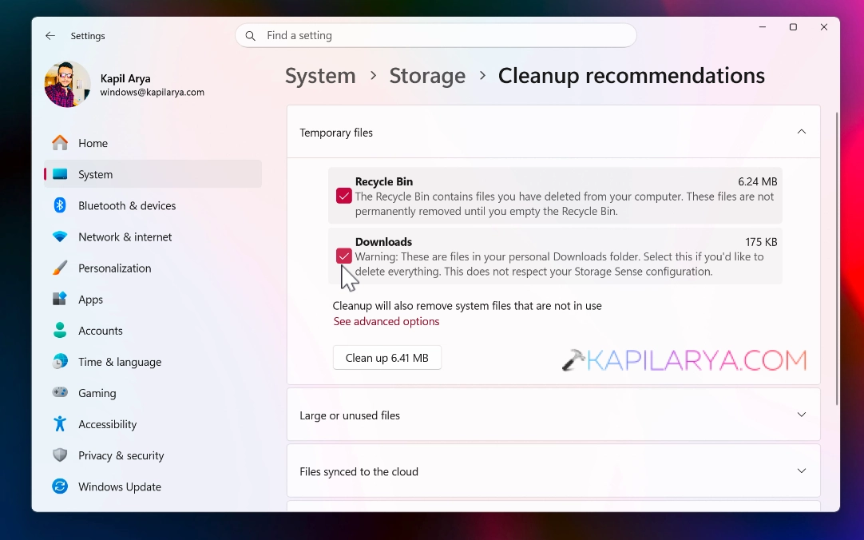Uncheck the Downloads checkbox
The width and height of the screenshot is (864, 540).
(344, 256)
